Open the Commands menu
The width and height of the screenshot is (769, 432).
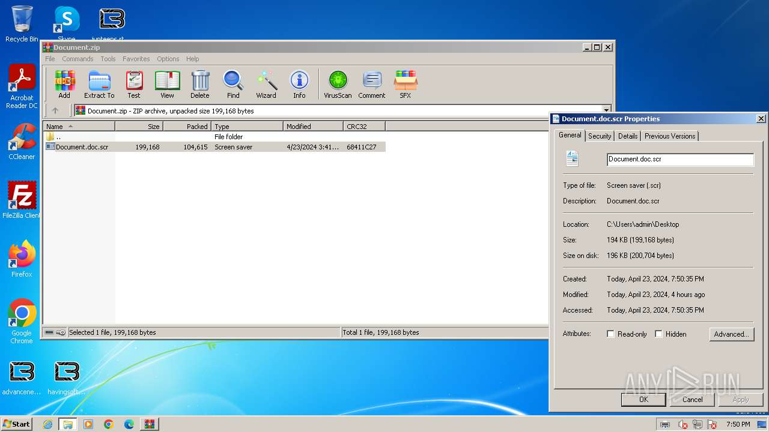(x=78, y=59)
